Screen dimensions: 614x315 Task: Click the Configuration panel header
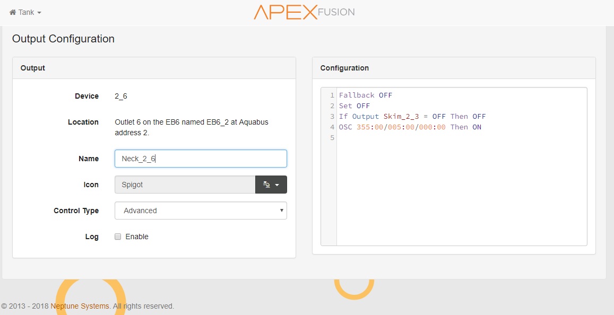coord(454,68)
